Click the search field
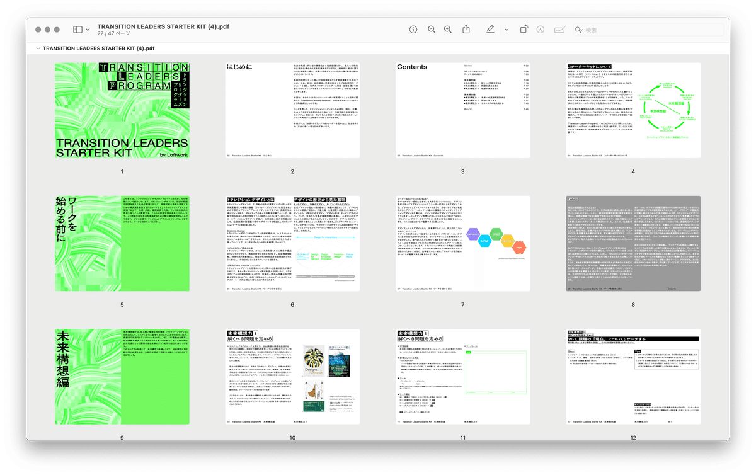756x475 pixels. tap(648, 30)
